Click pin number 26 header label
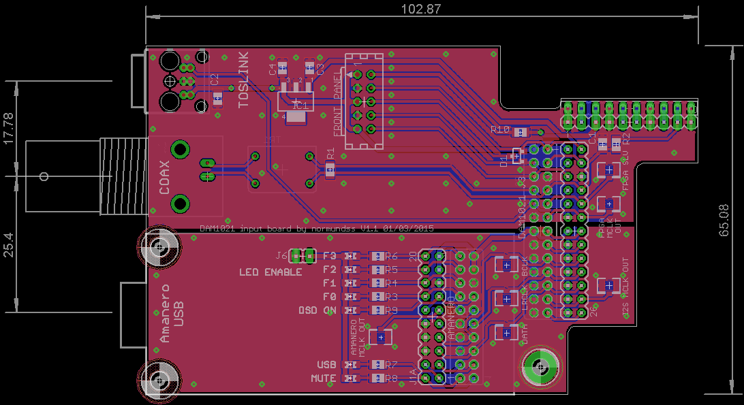Viewport: 744px width, 405px height. tap(593, 311)
